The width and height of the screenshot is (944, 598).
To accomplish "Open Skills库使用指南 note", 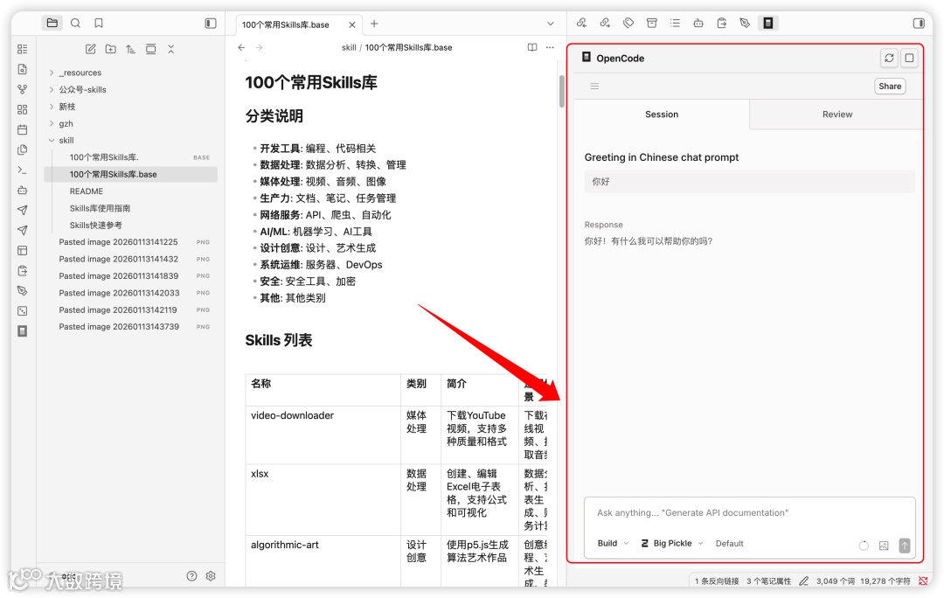I will (100, 208).
